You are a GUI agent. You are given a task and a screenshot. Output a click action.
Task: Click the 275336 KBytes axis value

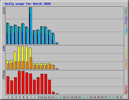[4, 75]
